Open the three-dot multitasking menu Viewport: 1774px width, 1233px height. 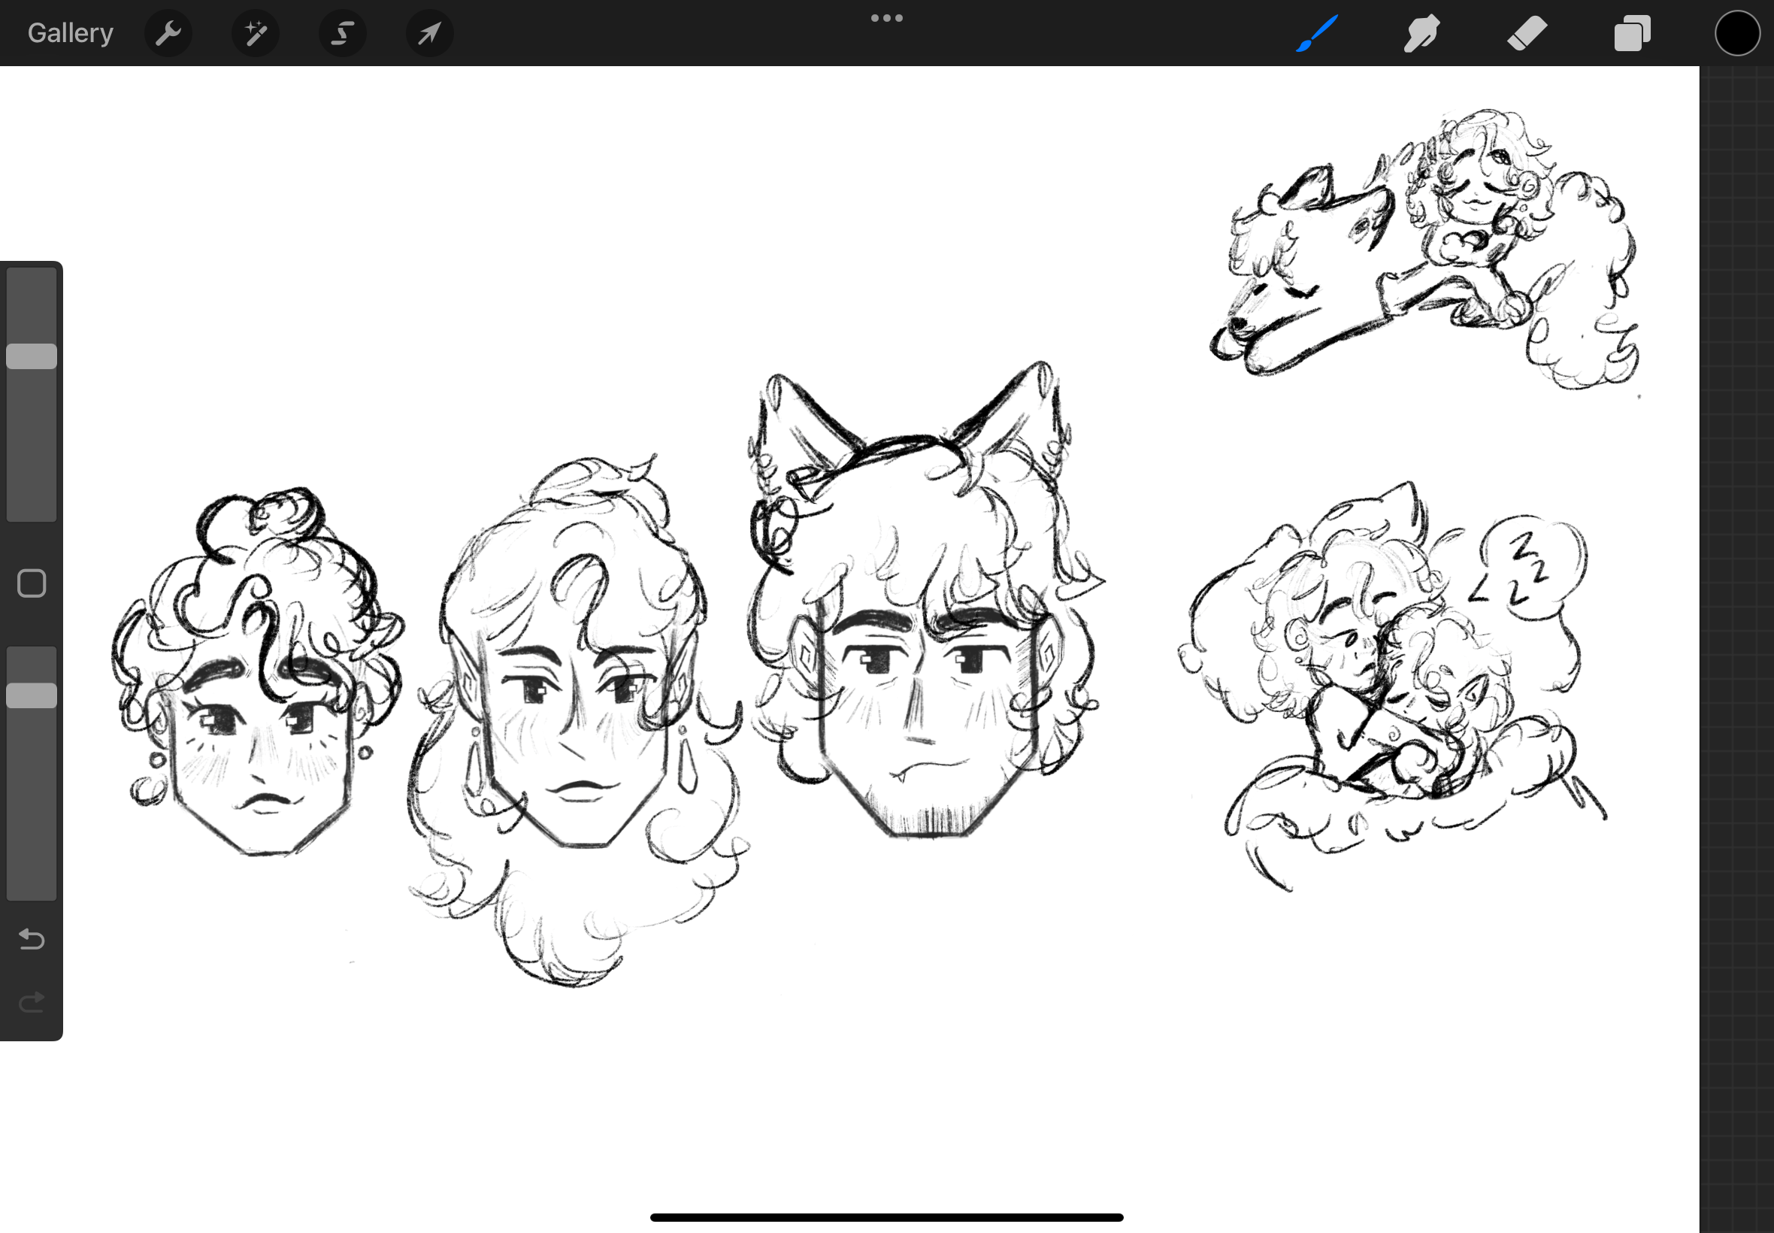[x=886, y=18]
